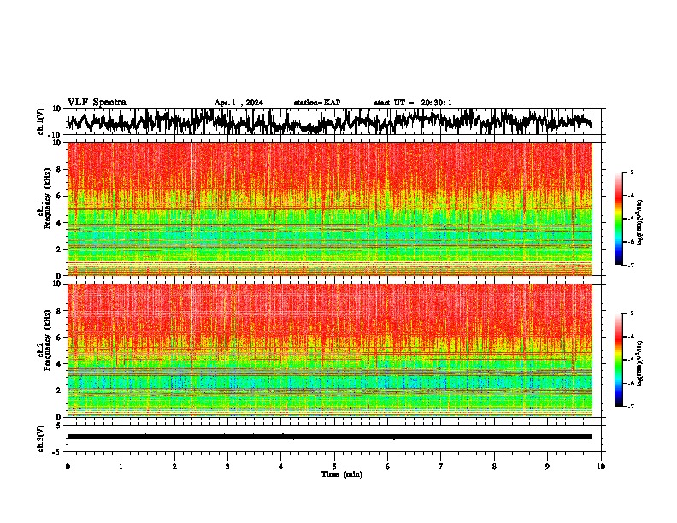677x523 pixels.
Task: Click the black ch.1 voltage waveform trace
Action: pyautogui.click(x=329, y=121)
